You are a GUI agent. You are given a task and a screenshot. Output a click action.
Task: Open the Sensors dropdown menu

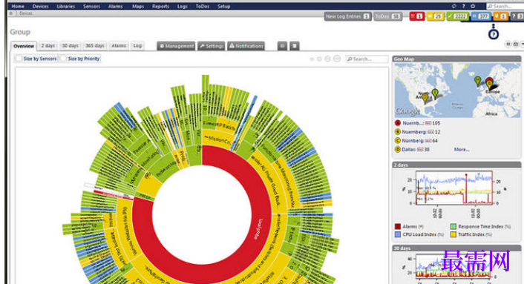pyautogui.click(x=91, y=6)
